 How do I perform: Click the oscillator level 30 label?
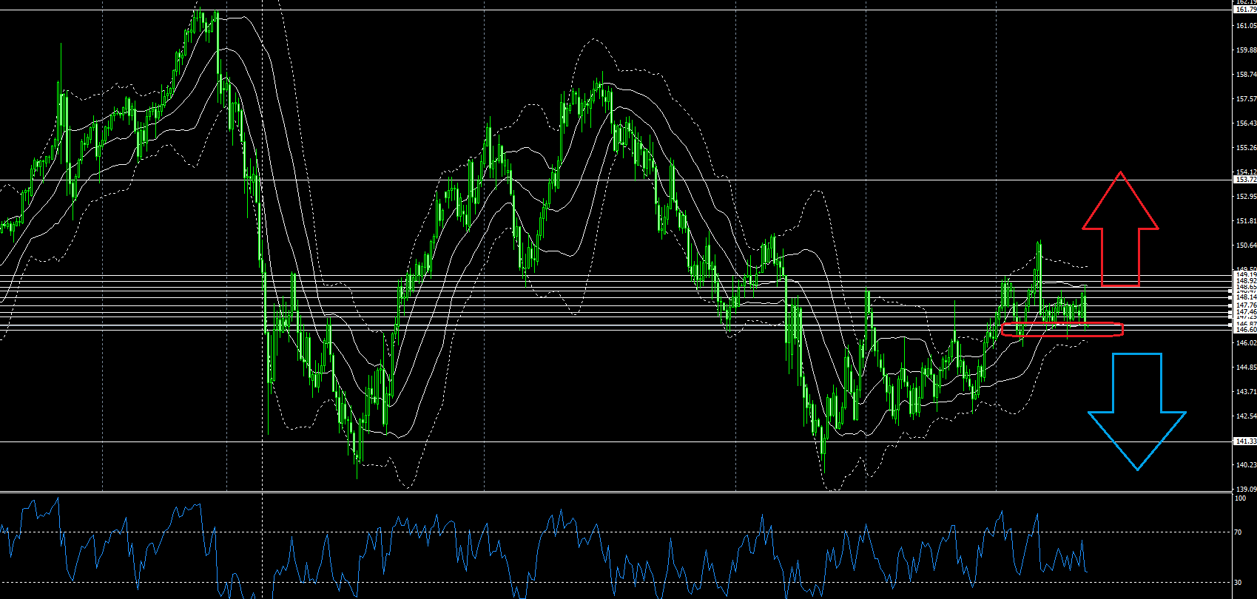tap(1239, 583)
